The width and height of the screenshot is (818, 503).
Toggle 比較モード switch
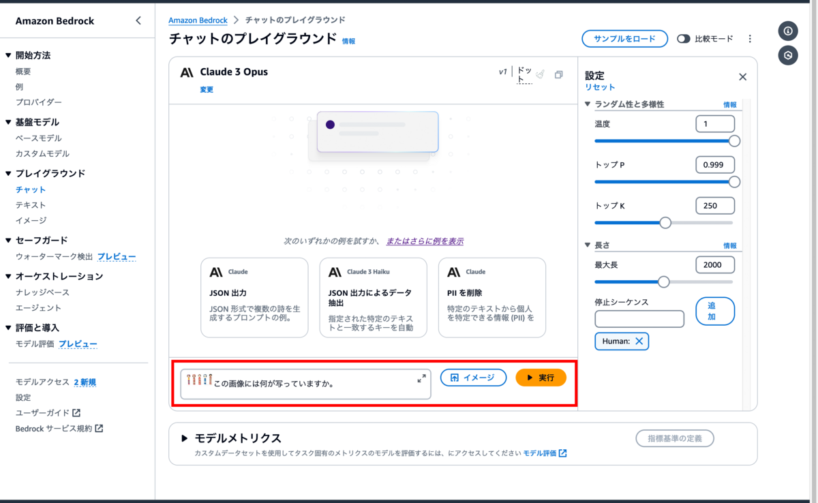[x=684, y=39]
